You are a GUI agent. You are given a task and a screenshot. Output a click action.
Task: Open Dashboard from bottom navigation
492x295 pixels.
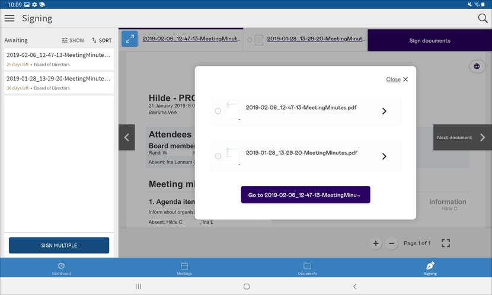point(61,268)
